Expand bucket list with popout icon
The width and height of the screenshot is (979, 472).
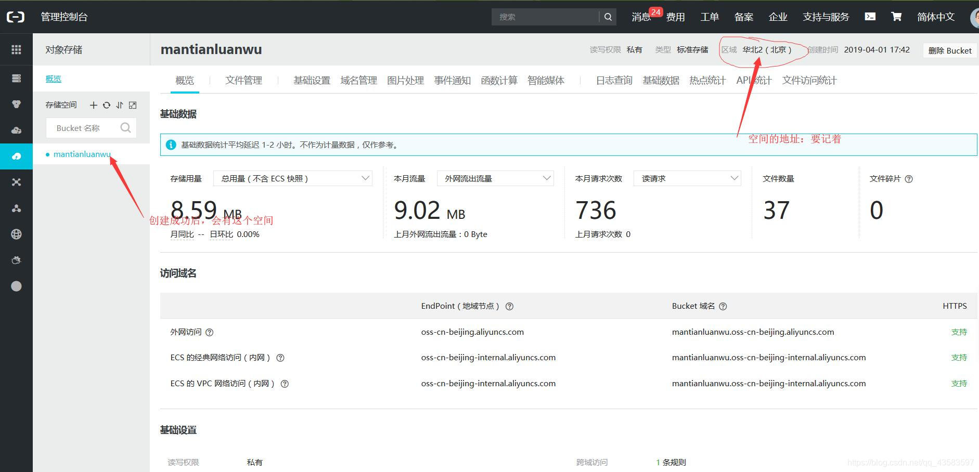click(x=133, y=105)
